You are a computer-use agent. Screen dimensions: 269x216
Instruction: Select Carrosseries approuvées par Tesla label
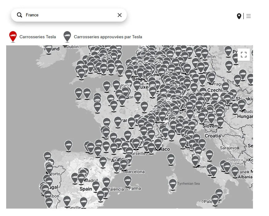(108, 37)
